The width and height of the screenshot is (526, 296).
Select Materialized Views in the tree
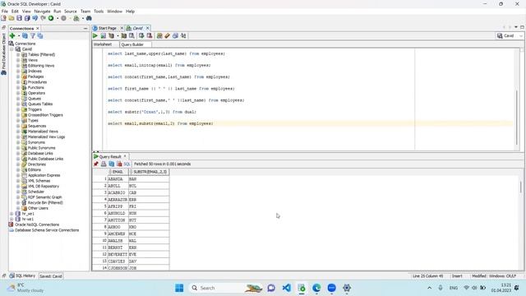pyautogui.click(x=43, y=132)
